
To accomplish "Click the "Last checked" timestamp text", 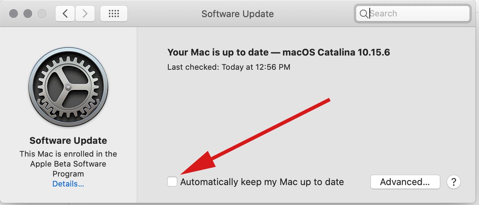I will (x=228, y=67).
